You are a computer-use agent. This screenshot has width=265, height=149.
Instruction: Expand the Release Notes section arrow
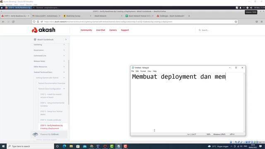coord(64,61)
